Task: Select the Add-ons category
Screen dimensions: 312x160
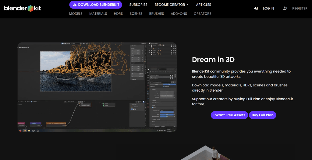Action: pyautogui.click(x=179, y=13)
